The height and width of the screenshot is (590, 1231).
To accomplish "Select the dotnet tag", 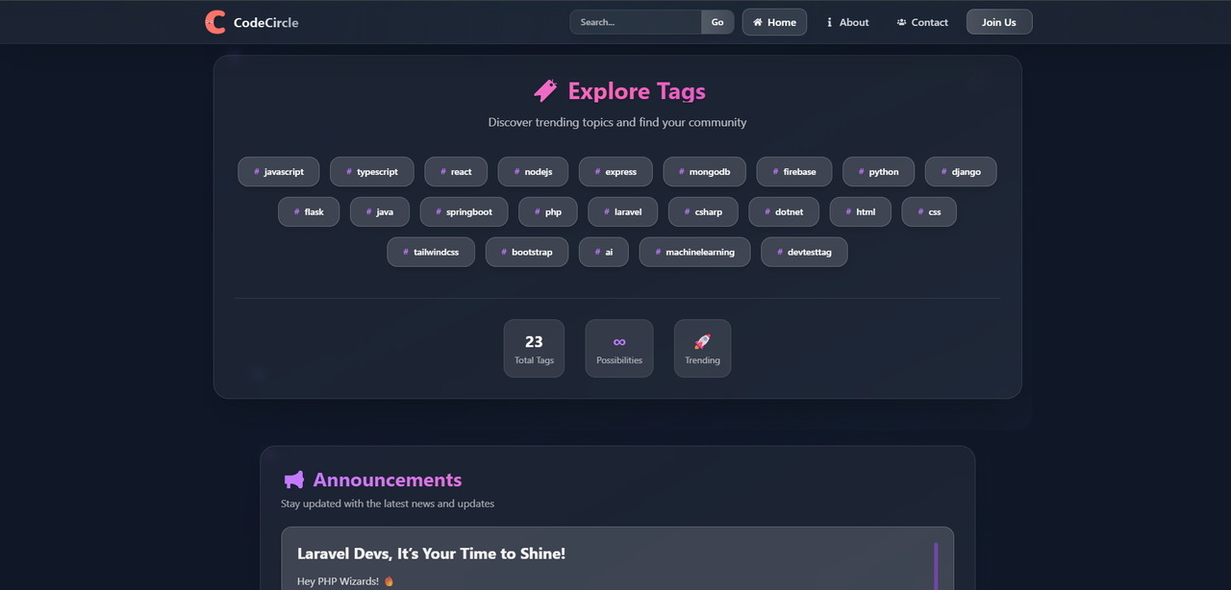I will (784, 212).
